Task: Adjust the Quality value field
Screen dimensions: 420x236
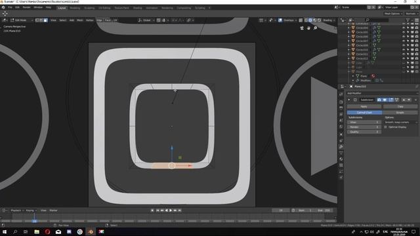Action: tap(364, 132)
